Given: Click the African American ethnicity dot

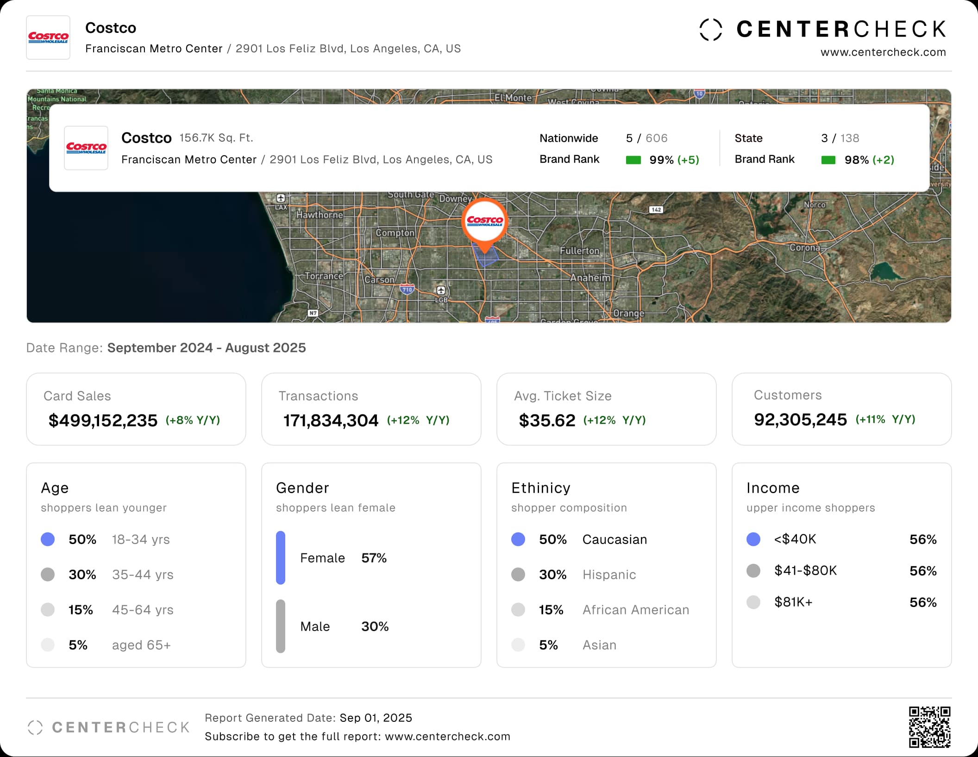Looking at the screenshot, I should pyautogui.click(x=518, y=610).
